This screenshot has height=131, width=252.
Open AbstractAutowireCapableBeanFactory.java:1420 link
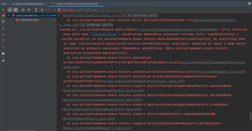pos(102,90)
